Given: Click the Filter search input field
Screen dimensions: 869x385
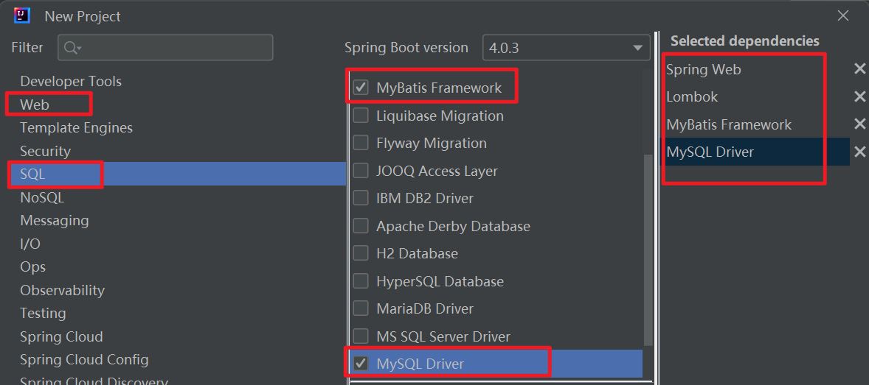Looking at the screenshot, I should 165,48.
